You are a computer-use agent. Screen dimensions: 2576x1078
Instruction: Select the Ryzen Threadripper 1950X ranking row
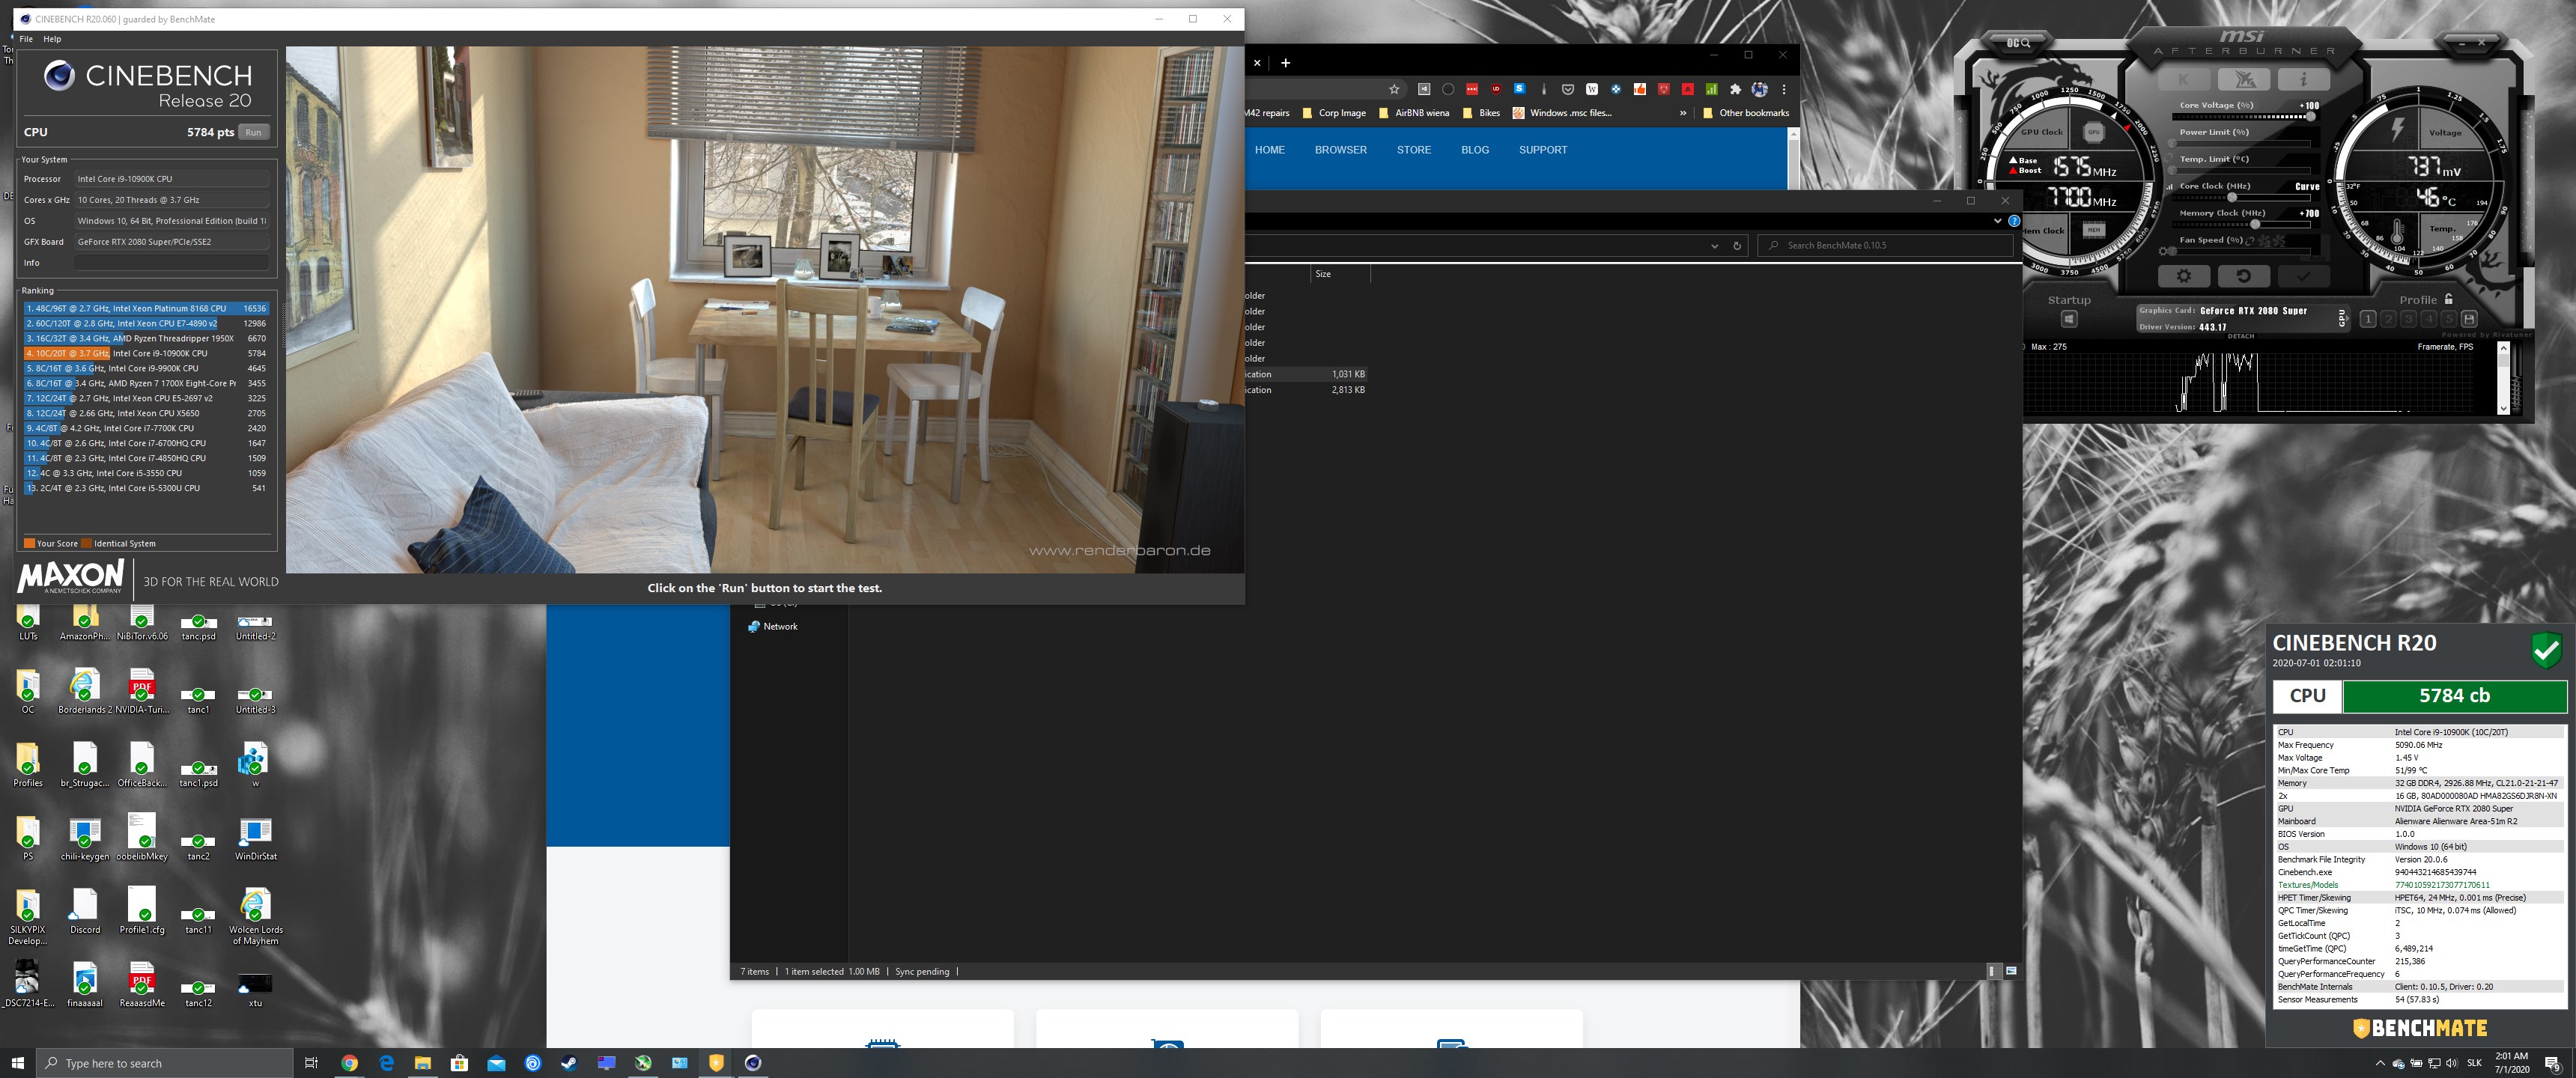coord(146,338)
